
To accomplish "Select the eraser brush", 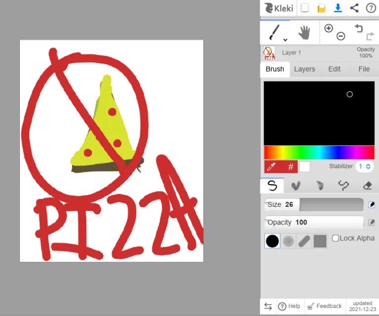I will pyautogui.click(x=367, y=186).
